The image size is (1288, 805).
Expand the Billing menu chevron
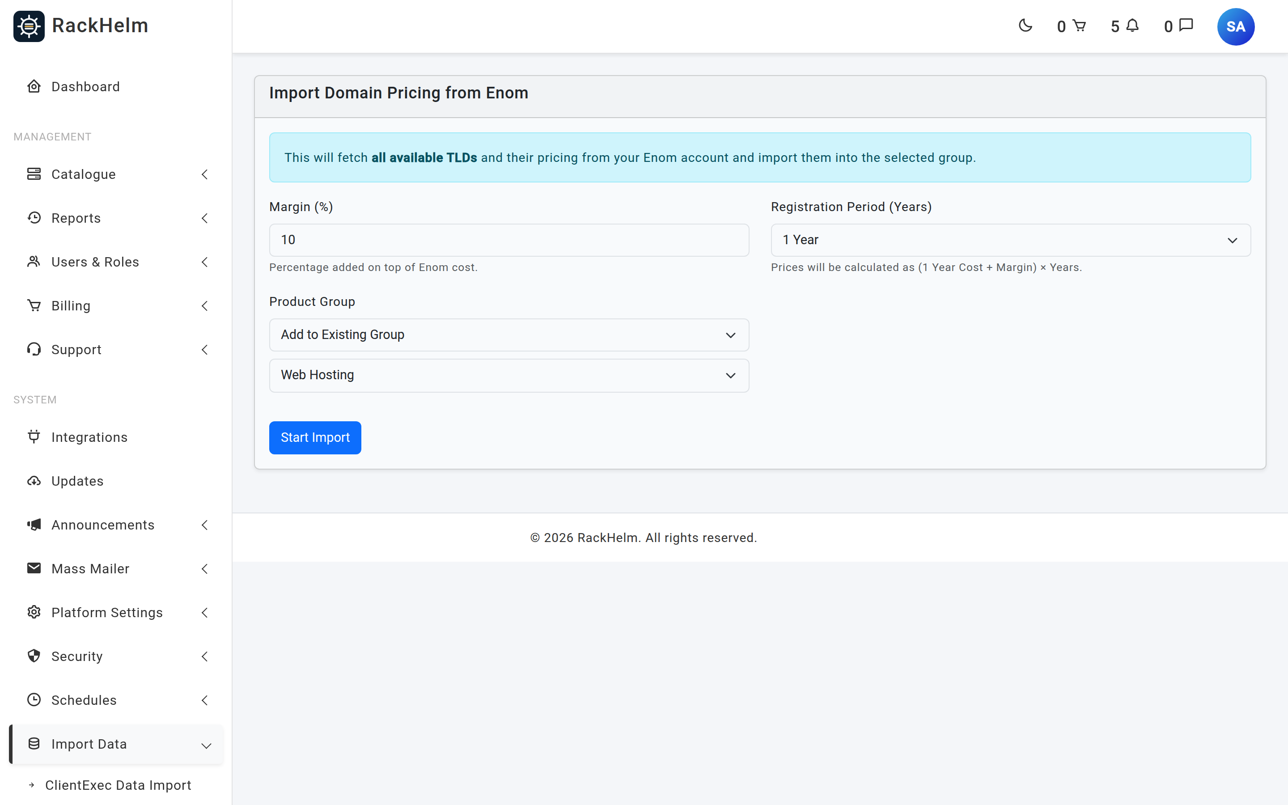[205, 305]
